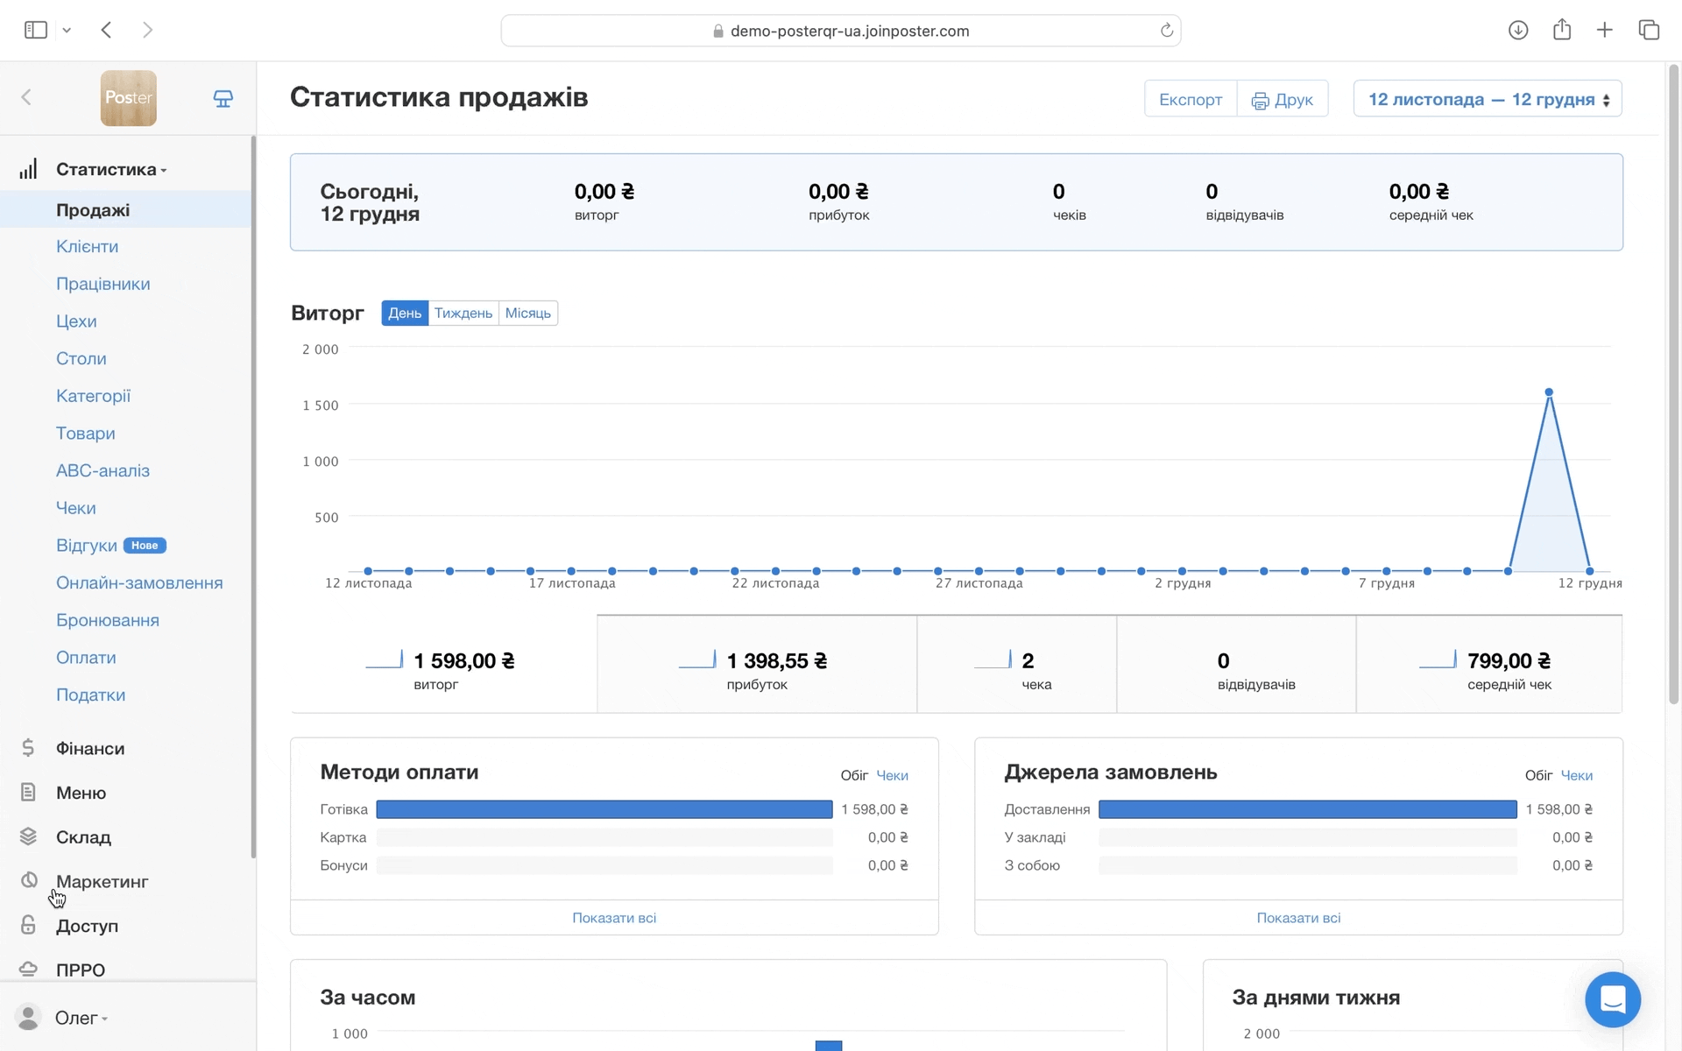The height and width of the screenshot is (1051, 1682).
Task: Collapse sidebar with the back arrow
Action: click(26, 97)
